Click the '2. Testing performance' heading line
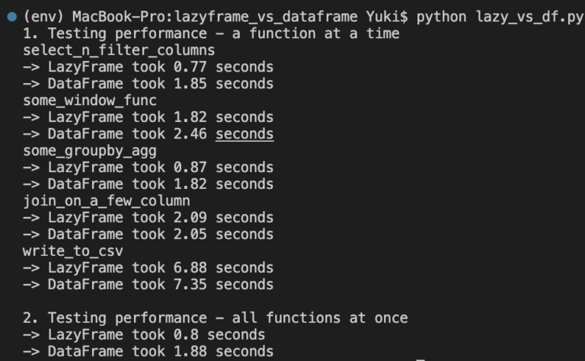The width and height of the screenshot is (585, 361). pos(216,318)
